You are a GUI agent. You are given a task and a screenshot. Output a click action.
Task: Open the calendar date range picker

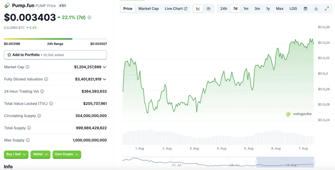[305, 9]
